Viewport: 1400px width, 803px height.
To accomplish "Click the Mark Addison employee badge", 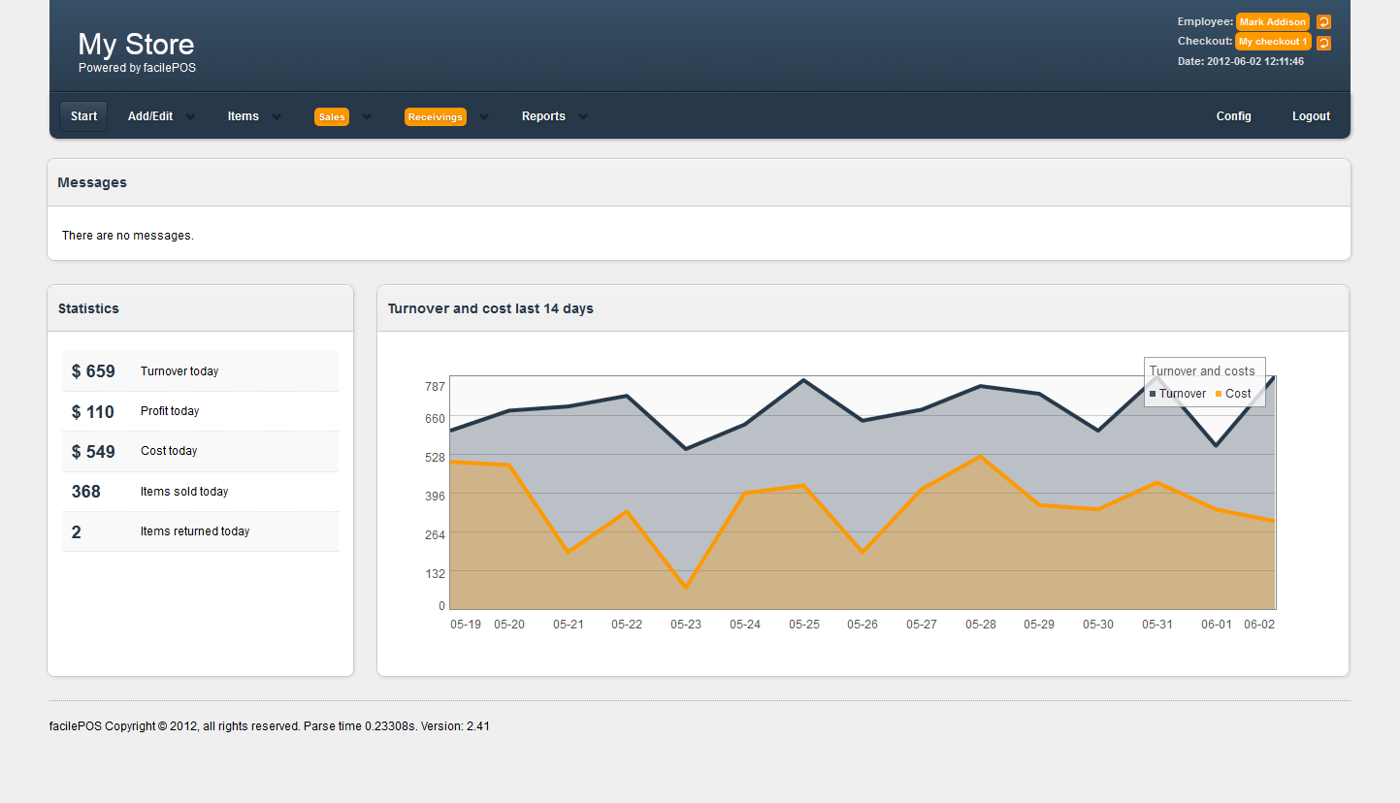I will [x=1272, y=22].
